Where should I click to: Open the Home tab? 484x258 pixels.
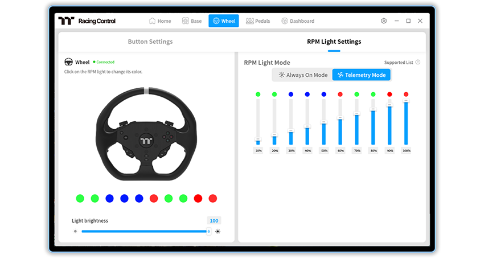160,21
